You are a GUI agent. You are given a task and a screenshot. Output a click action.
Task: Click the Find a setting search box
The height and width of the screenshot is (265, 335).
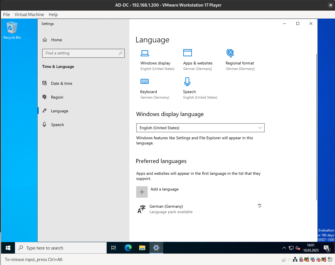[81, 53]
